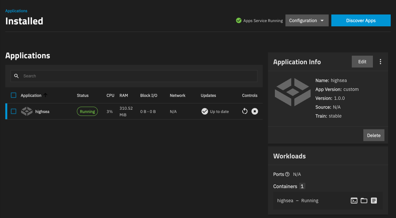The height and width of the screenshot is (218, 396).
Task: Click the Controls column header
Action: click(x=250, y=95)
